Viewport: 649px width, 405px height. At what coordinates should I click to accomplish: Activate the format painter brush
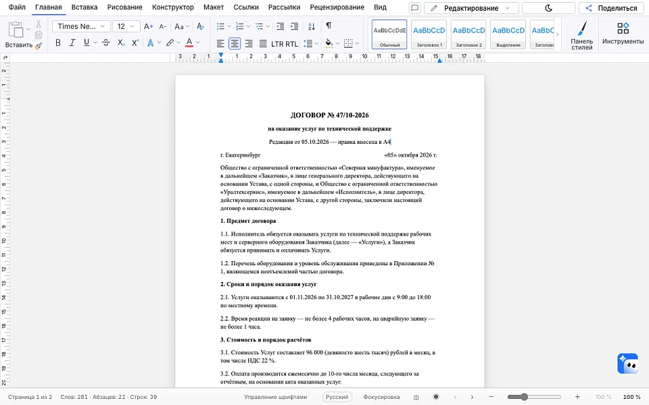click(x=39, y=46)
